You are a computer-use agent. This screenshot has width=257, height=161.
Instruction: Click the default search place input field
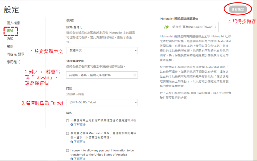click(99, 75)
